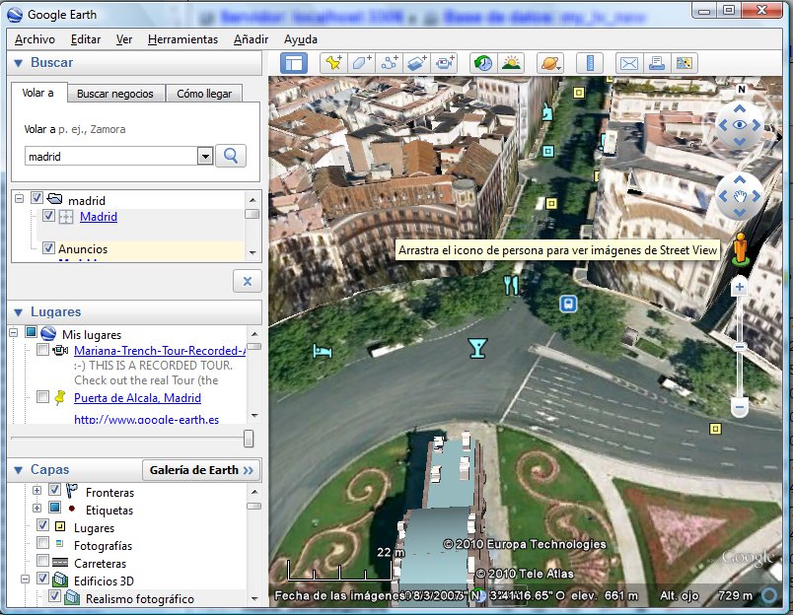This screenshot has width=793, height=615.
Task: Open the planet switcher icon
Action: [x=550, y=63]
